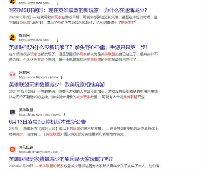Click the 搜狐网 site name
202x170 pixels.
click(x=24, y=35)
